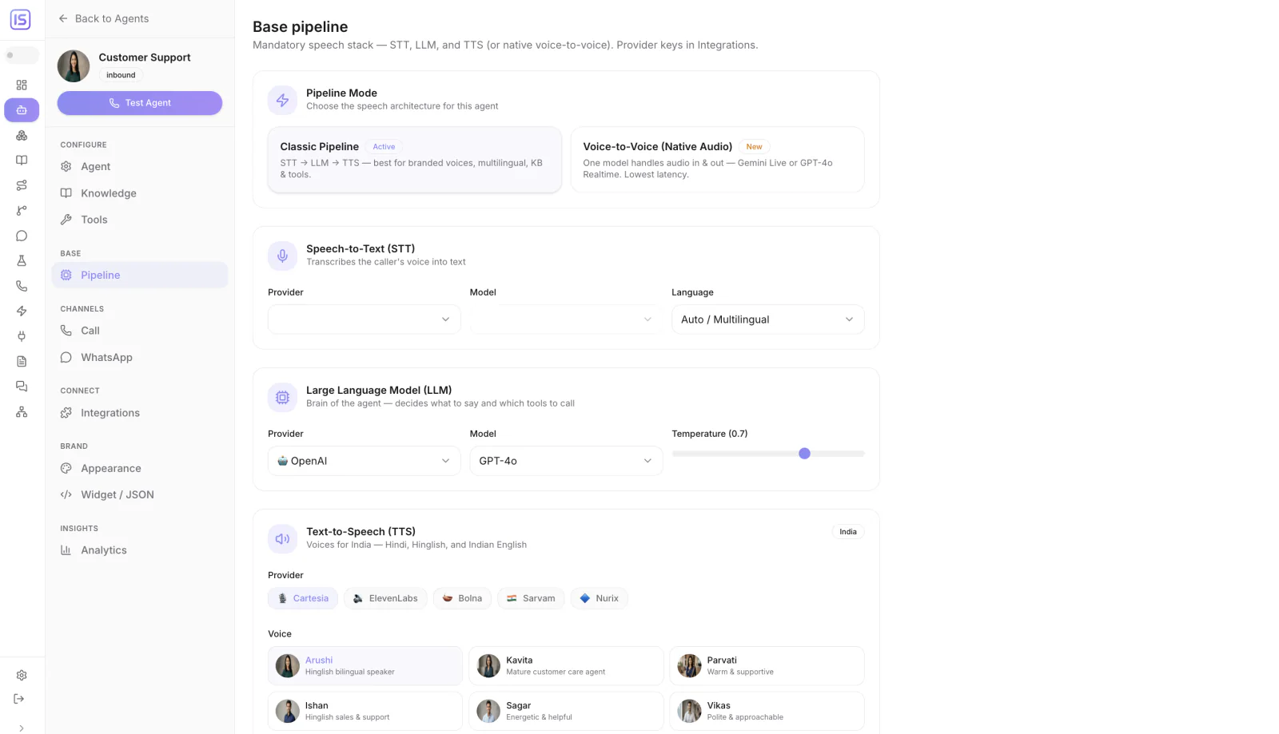The image size is (1279, 734).
Task: Choose Nurix as TTS provider
Action: tap(600, 598)
